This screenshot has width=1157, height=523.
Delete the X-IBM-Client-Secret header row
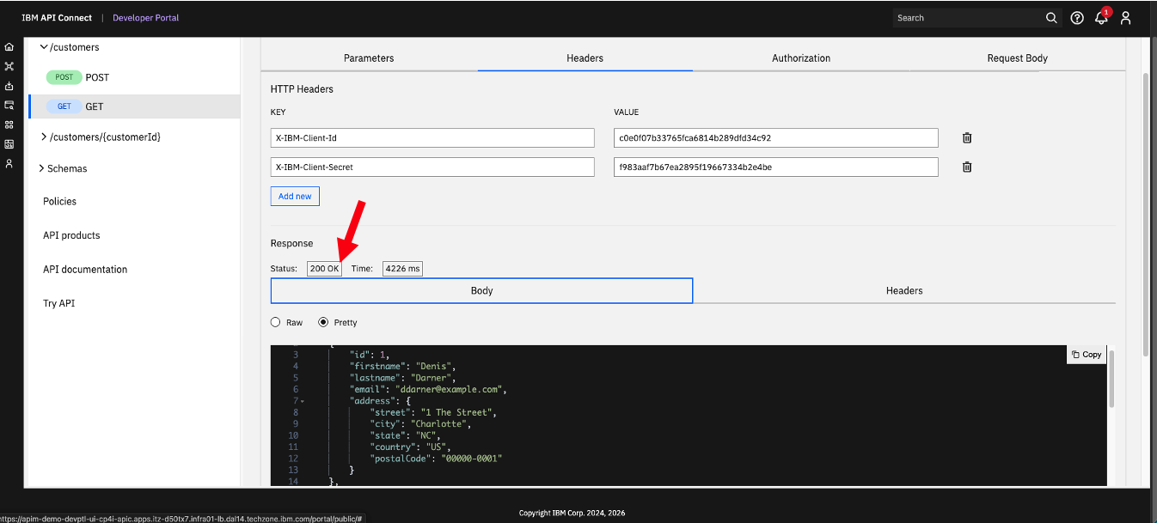pyautogui.click(x=967, y=167)
